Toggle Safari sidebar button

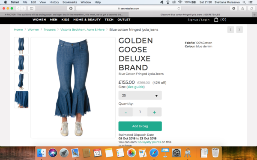(32, 9)
